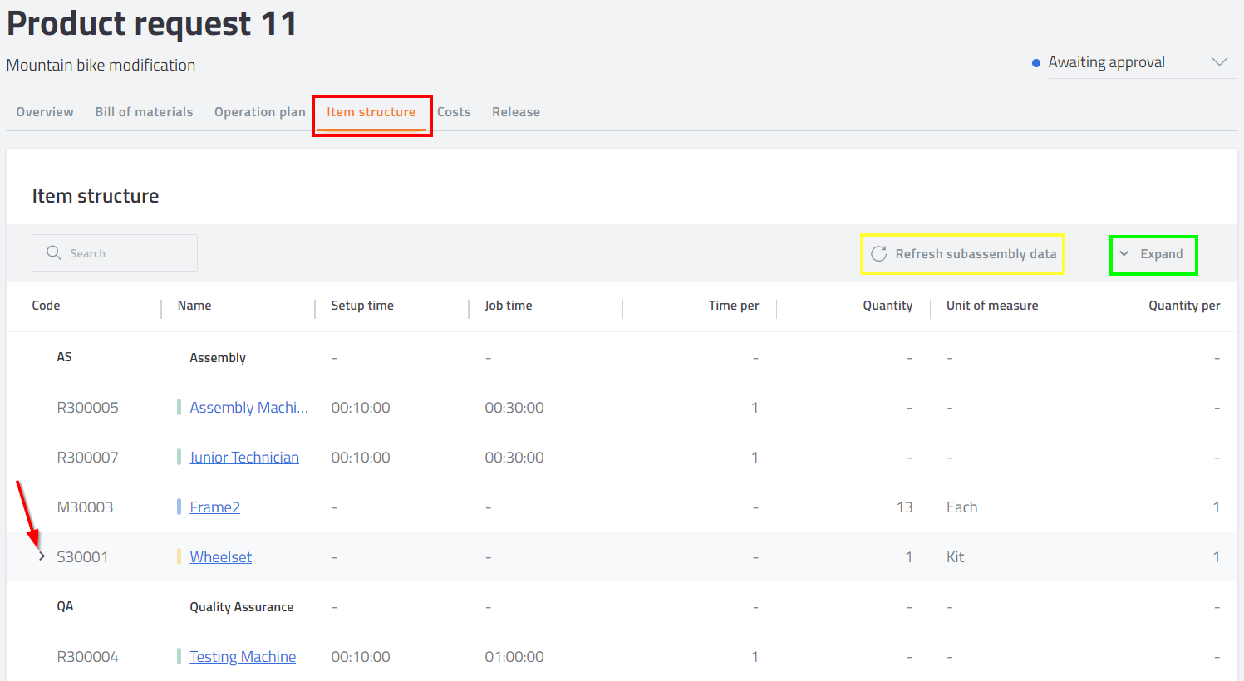The height and width of the screenshot is (681, 1244).
Task: Open the Release tab
Action: [x=516, y=112]
